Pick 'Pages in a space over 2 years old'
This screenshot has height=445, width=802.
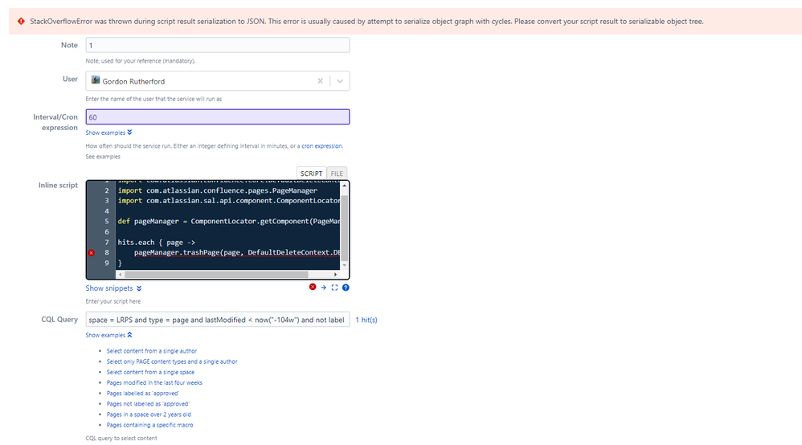click(149, 414)
